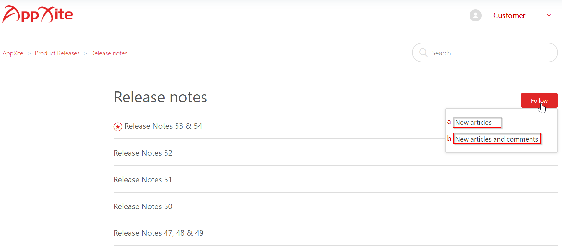Click the Release notes breadcrumb
This screenshot has width=562, height=247.
pyautogui.click(x=109, y=53)
